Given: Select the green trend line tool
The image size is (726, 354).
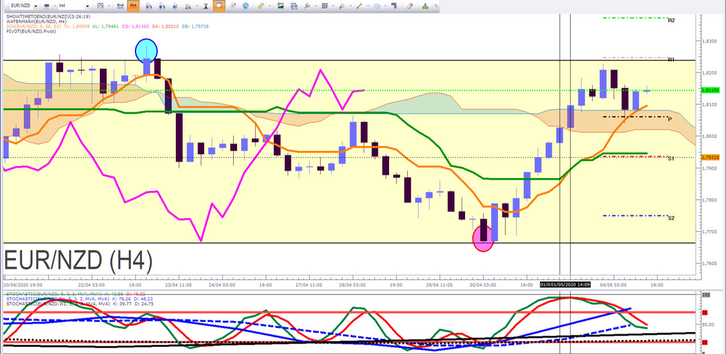Looking at the screenshot, I should coord(360,6).
